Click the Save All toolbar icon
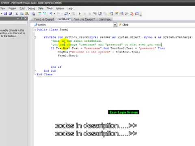The image size is (195, 146). point(11,14)
